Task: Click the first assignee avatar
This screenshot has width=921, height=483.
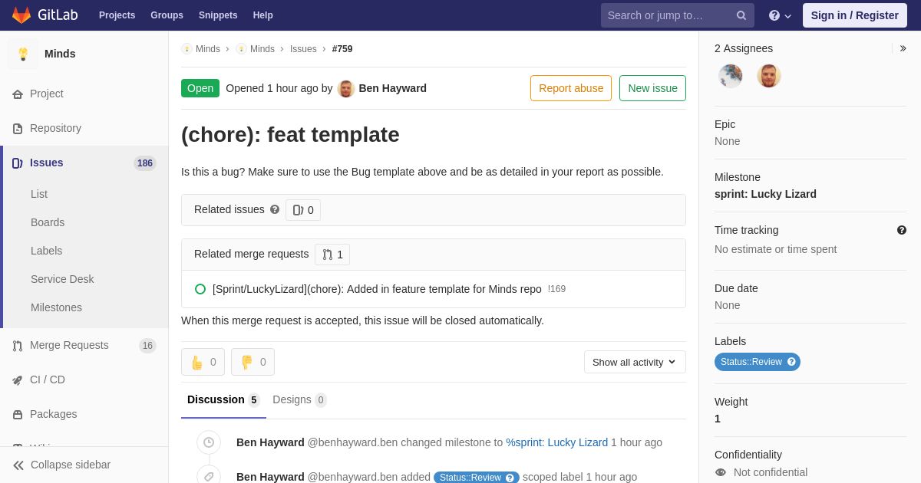Action: (731, 76)
